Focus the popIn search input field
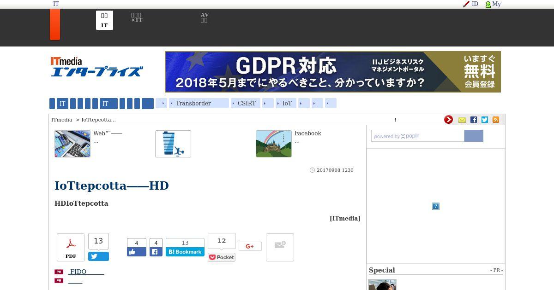This screenshot has width=554, height=290. click(x=418, y=136)
